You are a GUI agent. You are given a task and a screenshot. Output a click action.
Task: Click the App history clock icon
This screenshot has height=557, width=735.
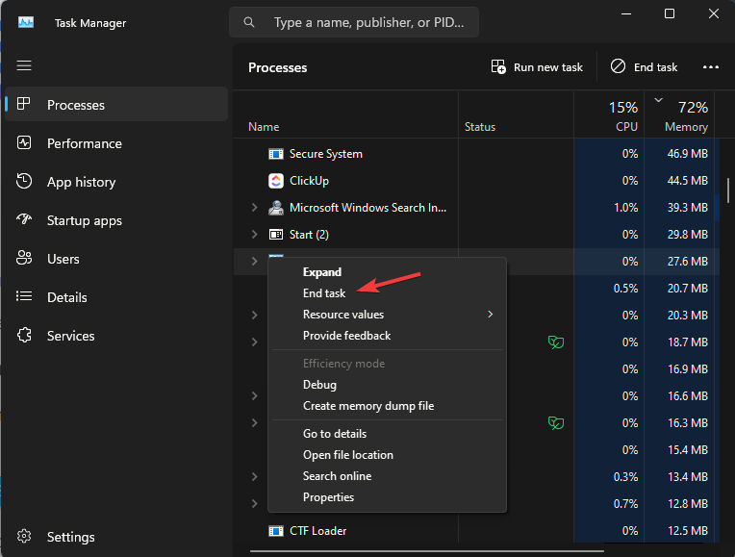(24, 181)
